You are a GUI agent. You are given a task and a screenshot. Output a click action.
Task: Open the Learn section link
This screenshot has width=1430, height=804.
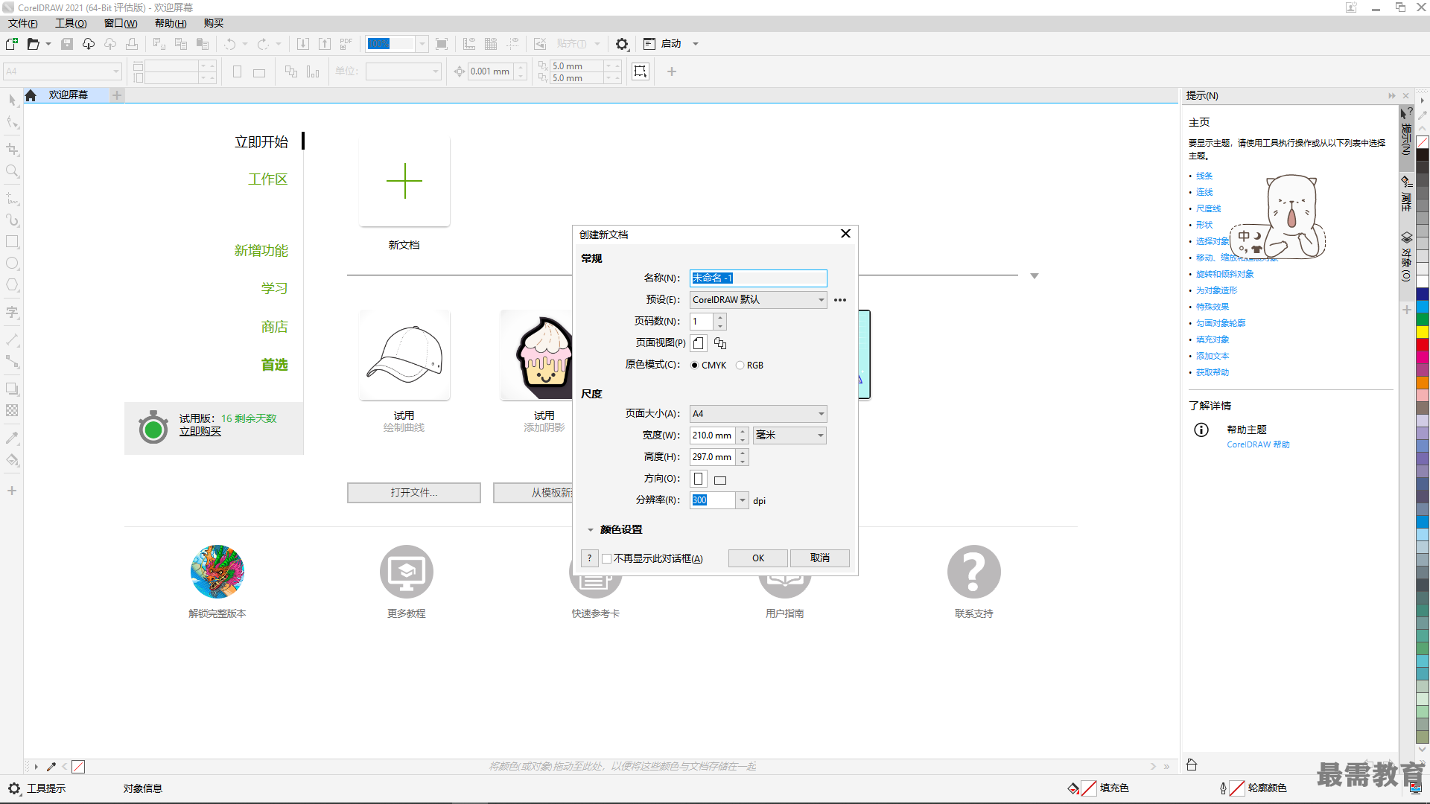point(274,288)
